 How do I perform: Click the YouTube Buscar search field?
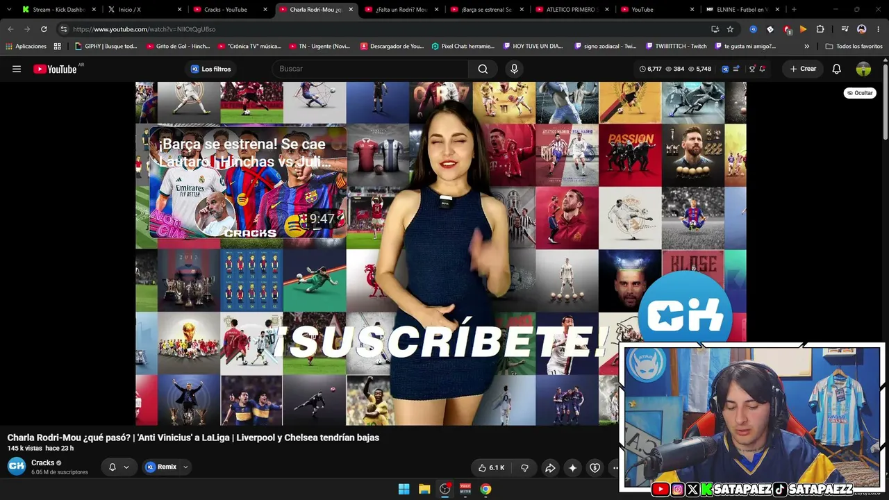372,69
